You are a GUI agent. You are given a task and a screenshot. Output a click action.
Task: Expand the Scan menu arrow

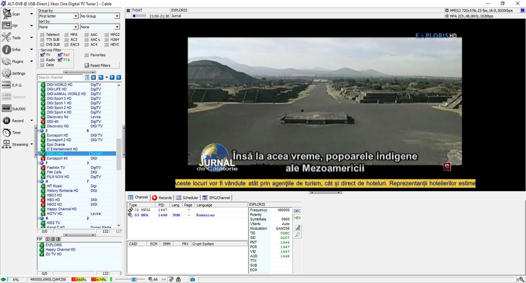click(32, 14)
